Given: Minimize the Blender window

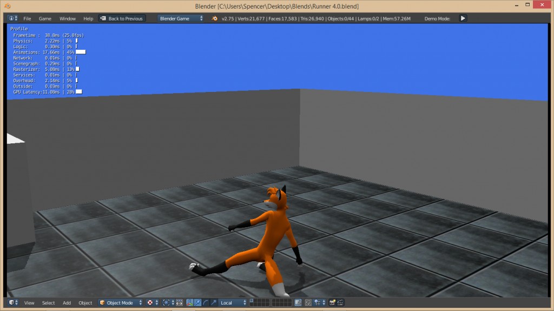Looking at the screenshot, I should point(517,5).
